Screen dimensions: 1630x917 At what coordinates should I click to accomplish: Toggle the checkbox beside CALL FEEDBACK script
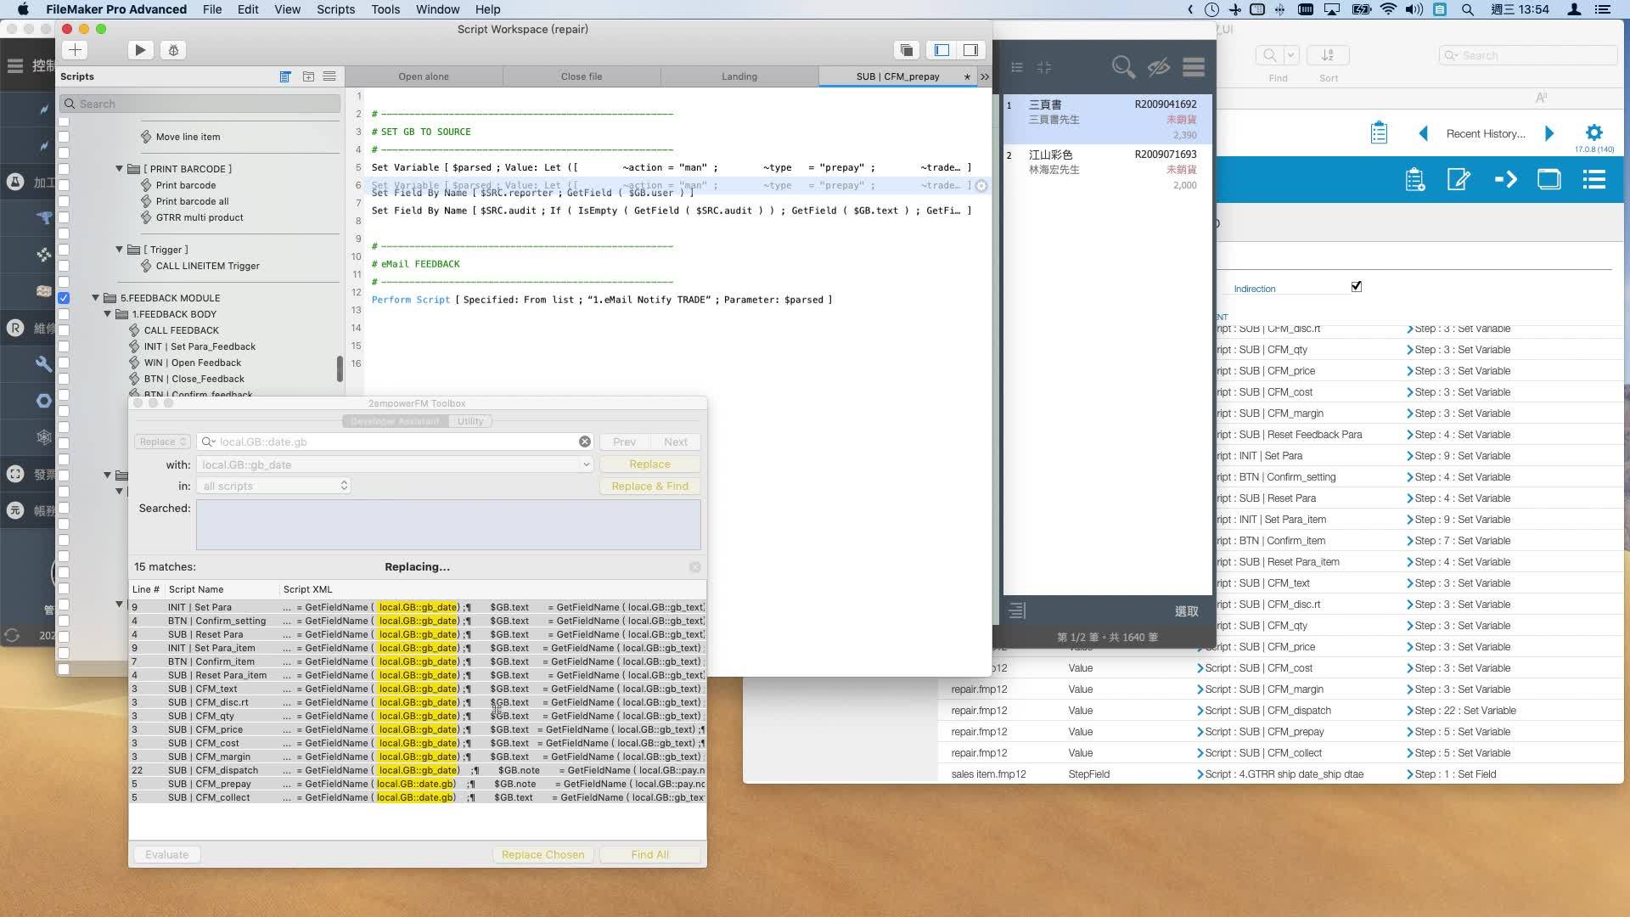pos(64,330)
